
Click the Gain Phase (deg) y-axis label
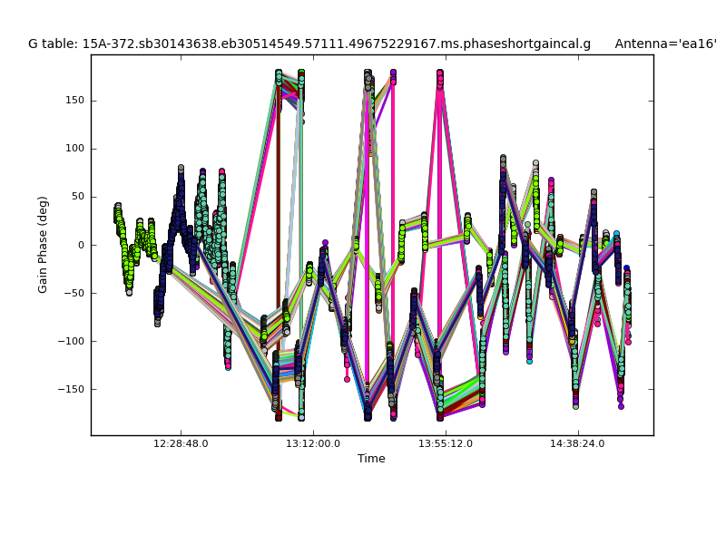[x=43, y=245]
